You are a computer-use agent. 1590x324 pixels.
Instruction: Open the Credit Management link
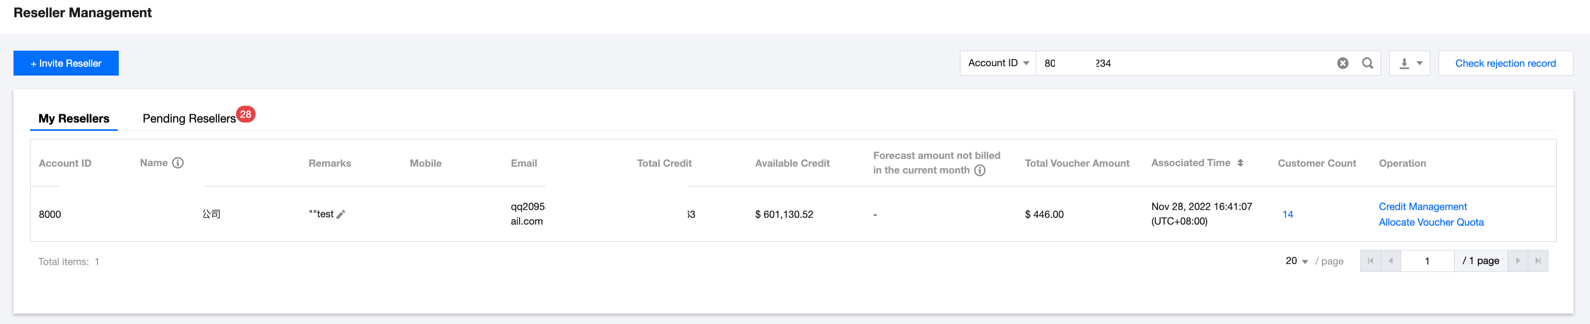pos(1422,207)
